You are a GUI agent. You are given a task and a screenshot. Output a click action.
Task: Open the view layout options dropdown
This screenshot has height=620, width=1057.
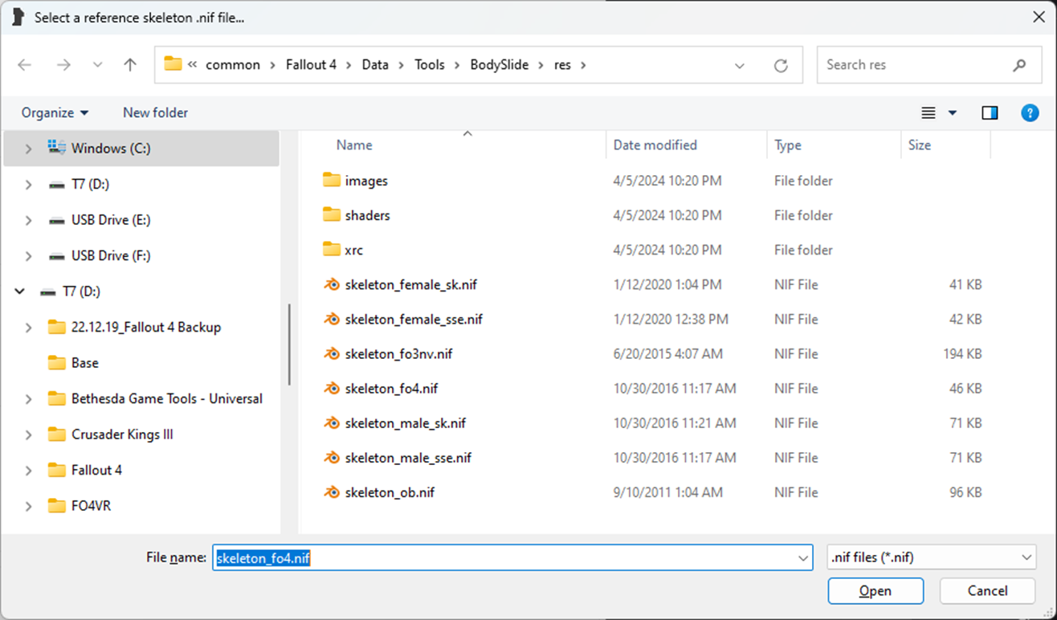pyautogui.click(x=953, y=113)
